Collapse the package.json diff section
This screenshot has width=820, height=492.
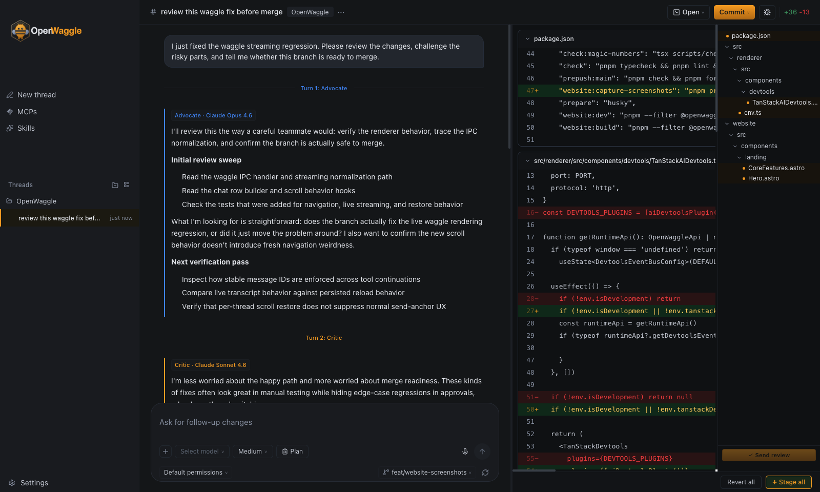528,39
